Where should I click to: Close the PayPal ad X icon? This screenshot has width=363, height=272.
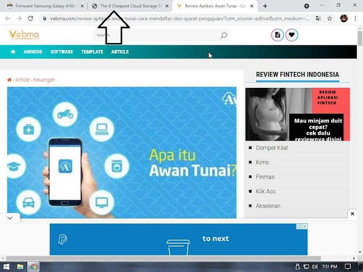(x=305, y=227)
